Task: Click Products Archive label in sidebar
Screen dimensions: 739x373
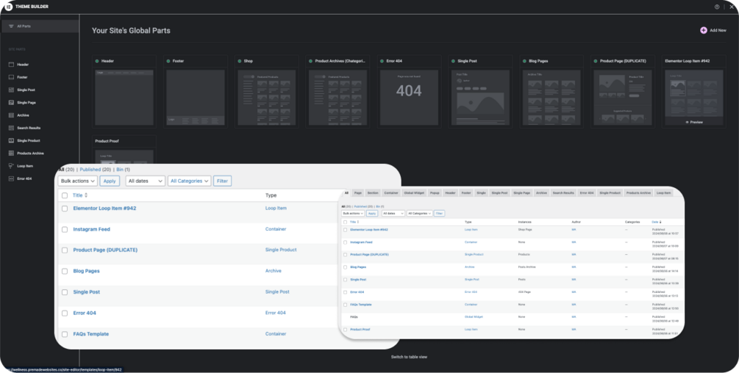Action: (x=31, y=153)
